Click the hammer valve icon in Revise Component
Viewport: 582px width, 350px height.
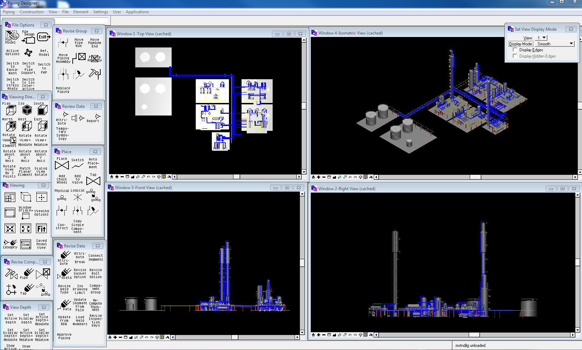pos(11,274)
